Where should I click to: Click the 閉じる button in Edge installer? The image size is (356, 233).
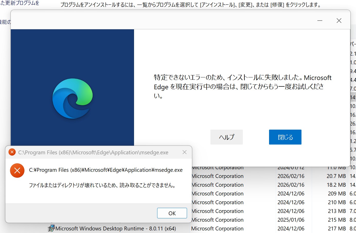point(285,137)
